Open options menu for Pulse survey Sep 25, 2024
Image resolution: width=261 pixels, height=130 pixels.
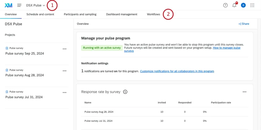pos(64,49)
